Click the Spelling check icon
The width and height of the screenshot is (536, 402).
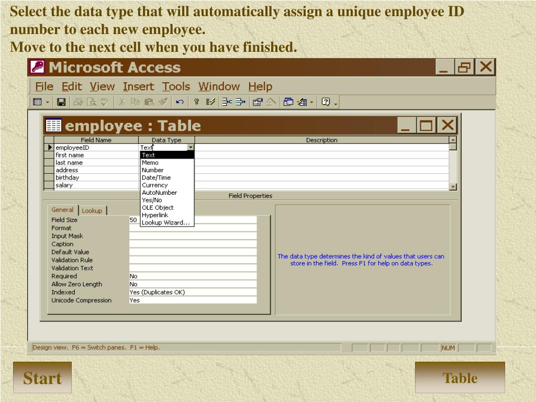tap(105, 102)
